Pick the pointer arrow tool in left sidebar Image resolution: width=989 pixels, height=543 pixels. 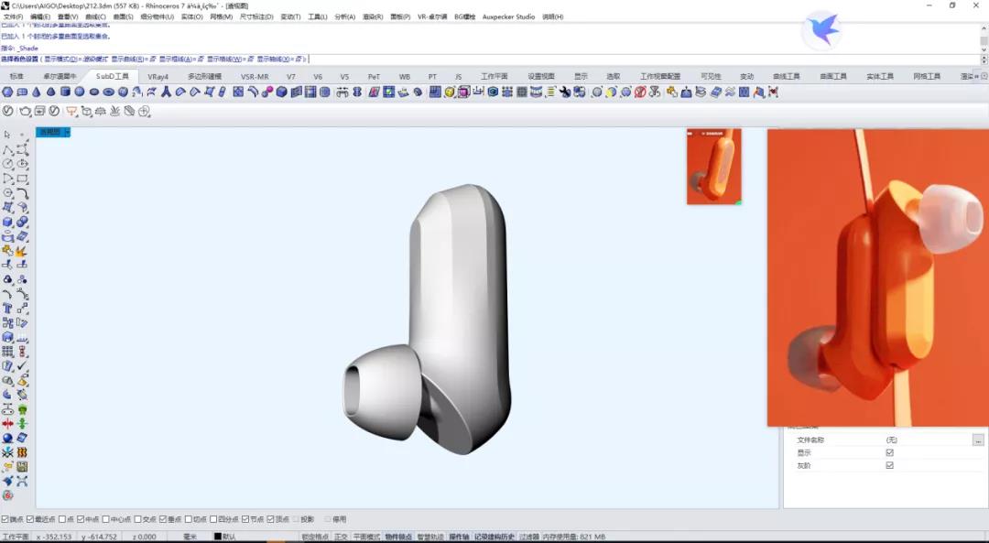[7, 135]
